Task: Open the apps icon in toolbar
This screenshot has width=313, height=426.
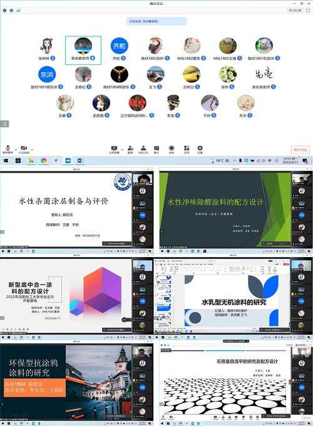Action: click(x=187, y=150)
